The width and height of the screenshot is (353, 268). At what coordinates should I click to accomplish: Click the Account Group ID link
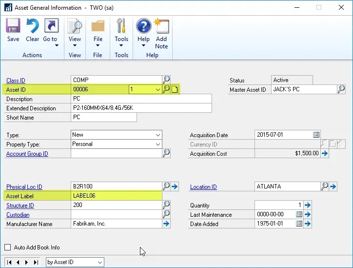tap(27, 154)
